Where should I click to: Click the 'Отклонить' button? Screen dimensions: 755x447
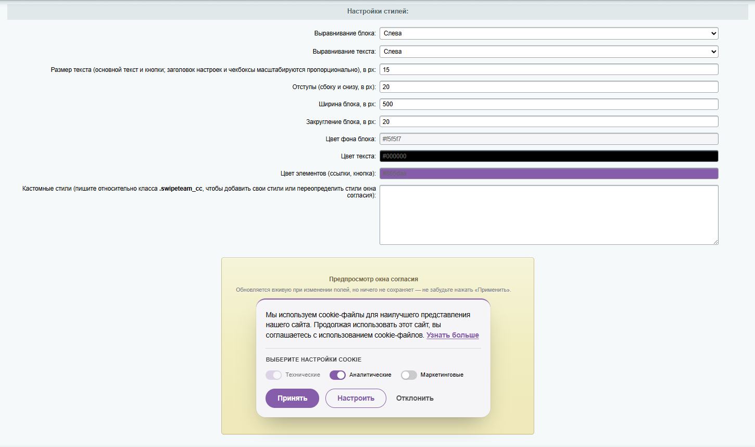pyautogui.click(x=414, y=398)
